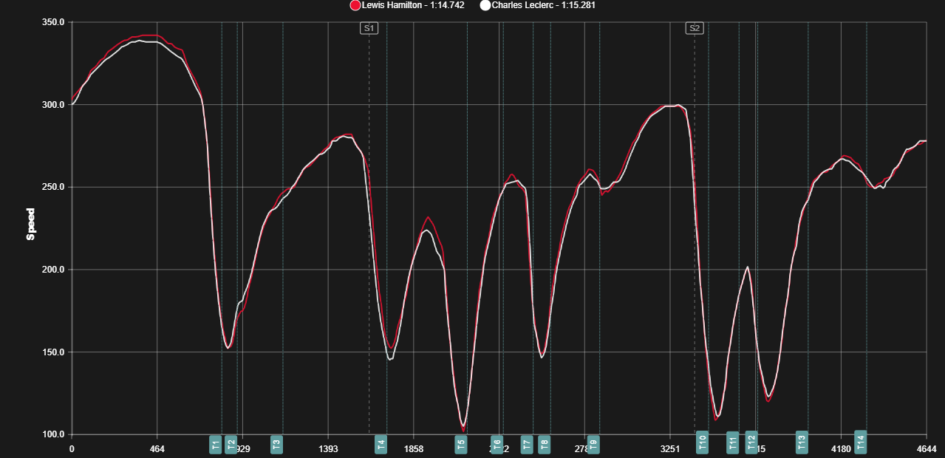Viewport: 945px width, 458px height.
Task: Click the T8 turn marker
Action: click(545, 444)
